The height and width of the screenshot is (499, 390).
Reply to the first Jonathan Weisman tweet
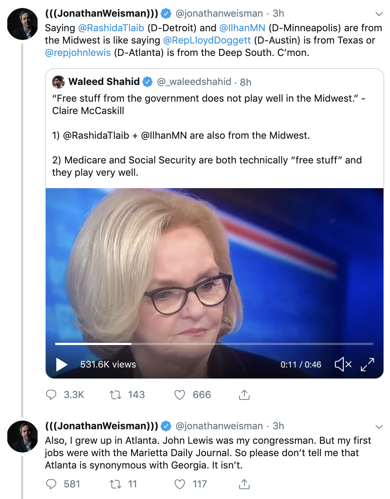(x=51, y=395)
